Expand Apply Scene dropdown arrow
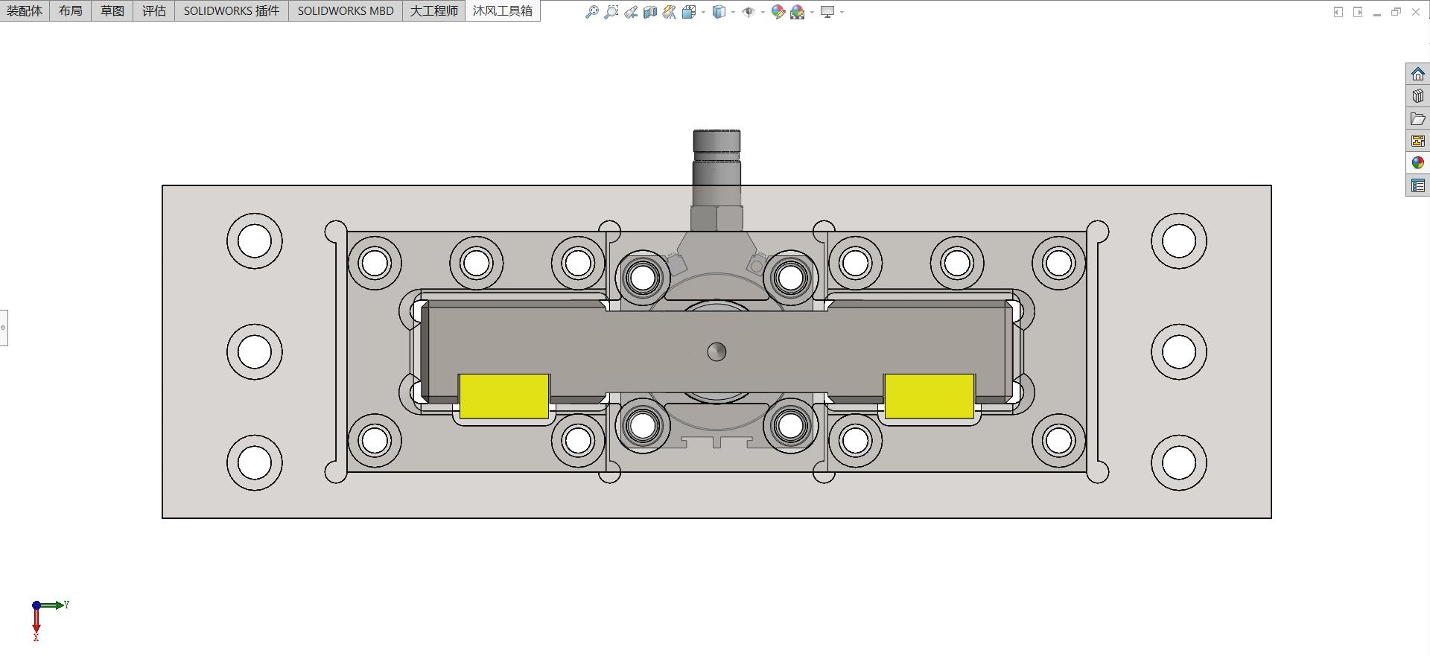Image resolution: width=1430 pixels, height=656 pixels. click(x=812, y=12)
